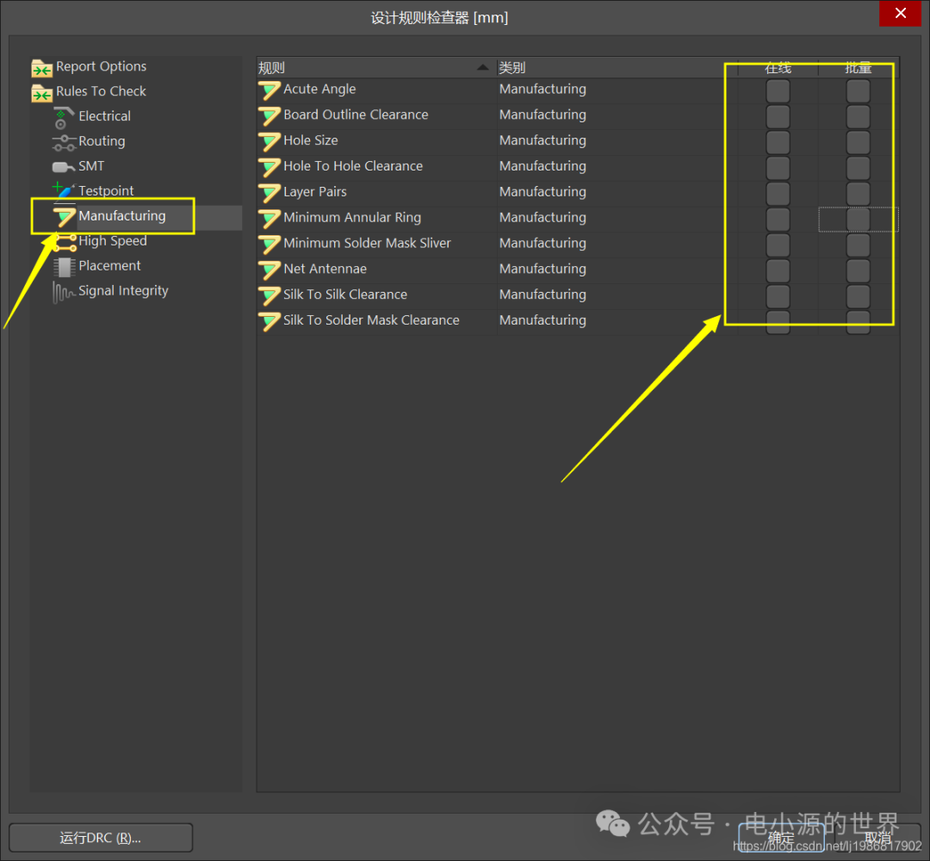Enable online check for Layer Pairs
The width and height of the screenshot is (930, 861).
[x=778, y=194]
